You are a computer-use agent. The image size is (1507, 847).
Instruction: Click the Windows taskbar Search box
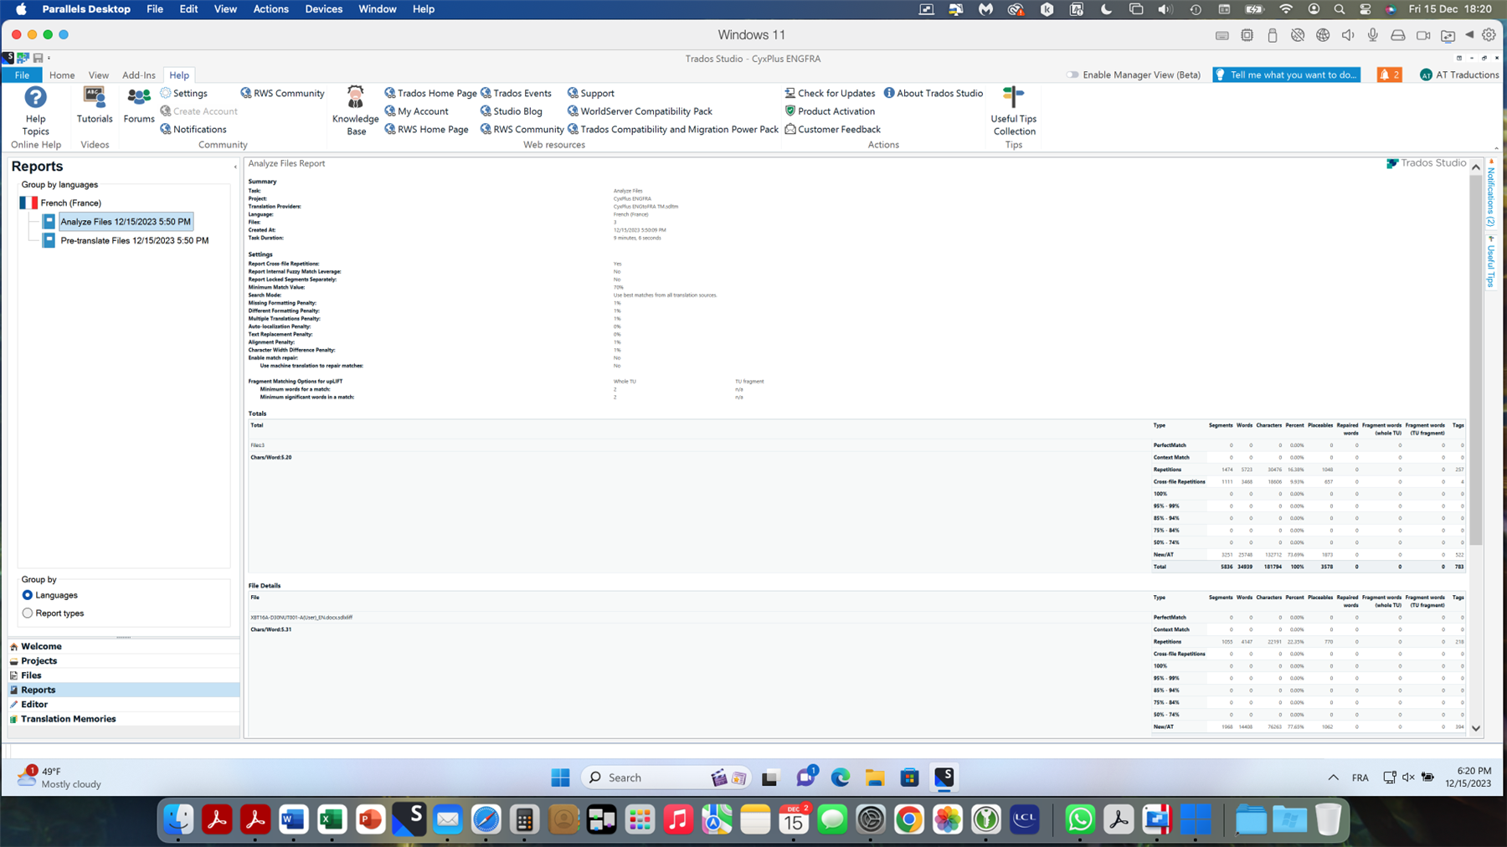(666, 778)
